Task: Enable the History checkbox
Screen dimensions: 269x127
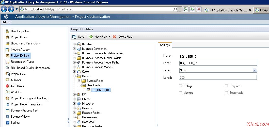Action: [x=181, y=86]
